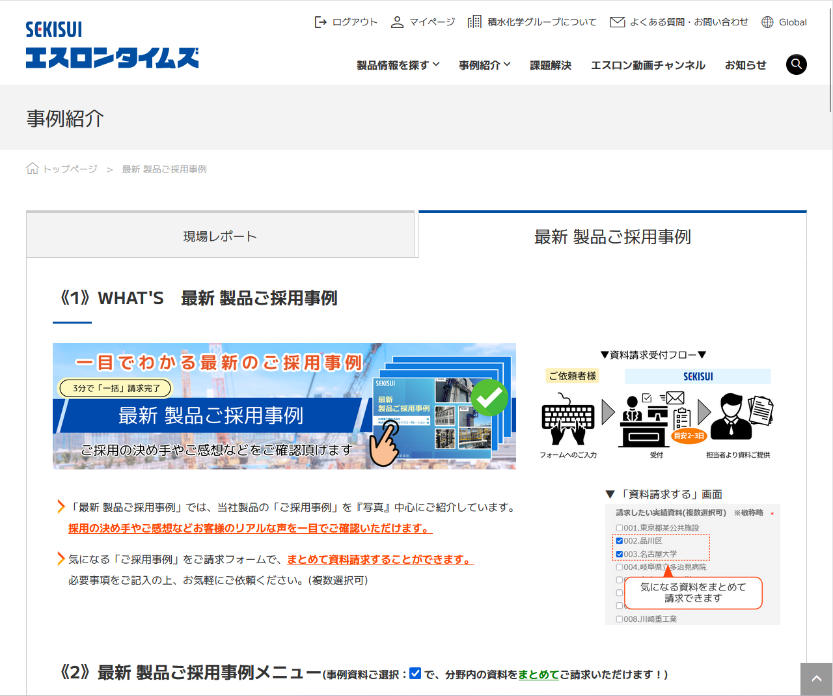Click the back-to-top arrow button

click(816, 679)
